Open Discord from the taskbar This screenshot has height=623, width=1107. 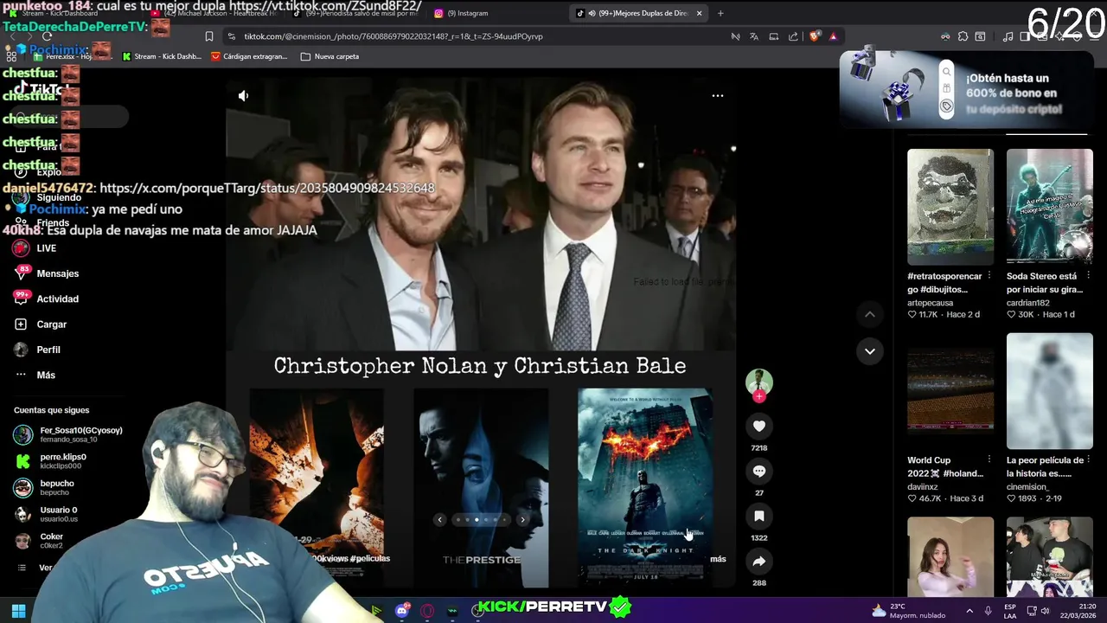click(401, 611)
